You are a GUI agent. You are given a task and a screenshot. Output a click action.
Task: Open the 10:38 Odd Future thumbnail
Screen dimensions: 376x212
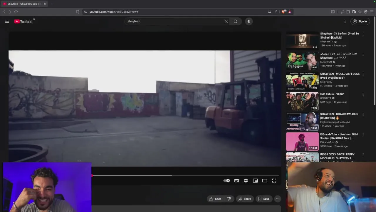pyautogui.click(x=302, y=101)
